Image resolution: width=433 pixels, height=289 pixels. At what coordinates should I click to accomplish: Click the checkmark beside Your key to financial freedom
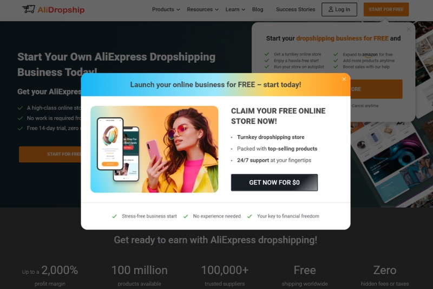point(250,216)
